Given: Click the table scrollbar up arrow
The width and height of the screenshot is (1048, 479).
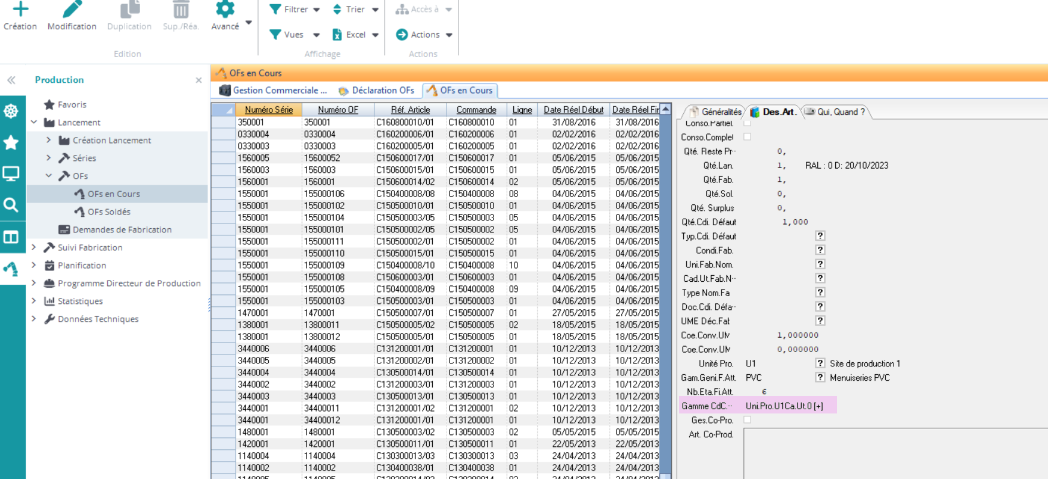Looking at the screenshot, I should (x=666, y=110).
